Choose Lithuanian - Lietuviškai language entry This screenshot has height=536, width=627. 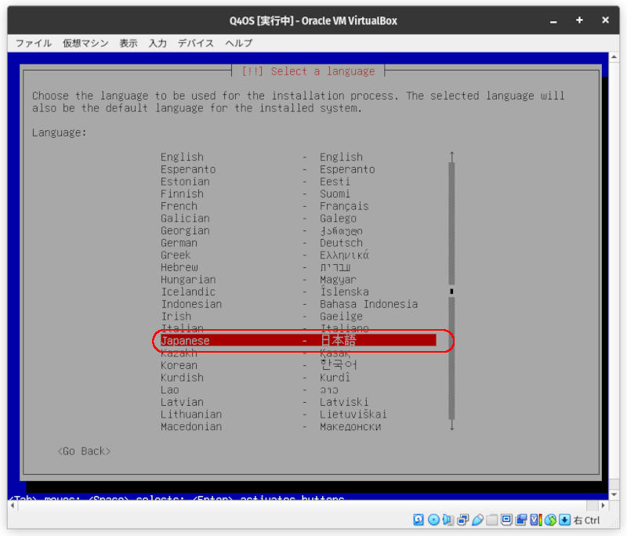click(x=299, y=414)
